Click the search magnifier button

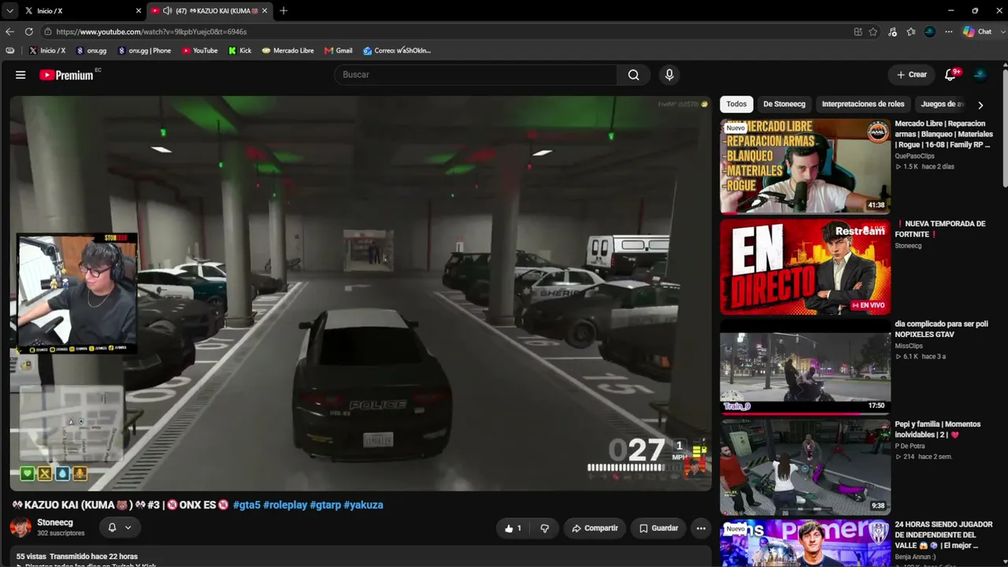pyautogui.click(x=634, y=75)
